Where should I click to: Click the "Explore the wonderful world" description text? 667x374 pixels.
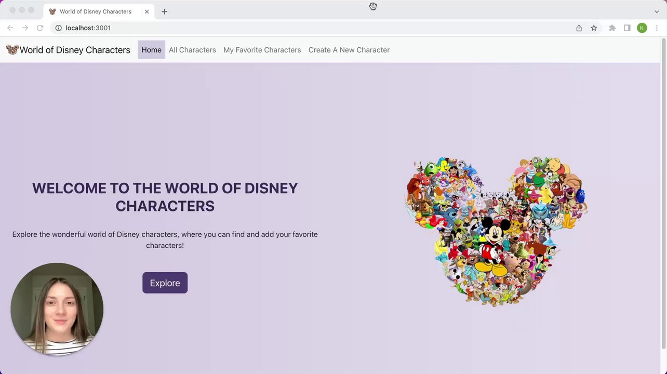(165, 240)
